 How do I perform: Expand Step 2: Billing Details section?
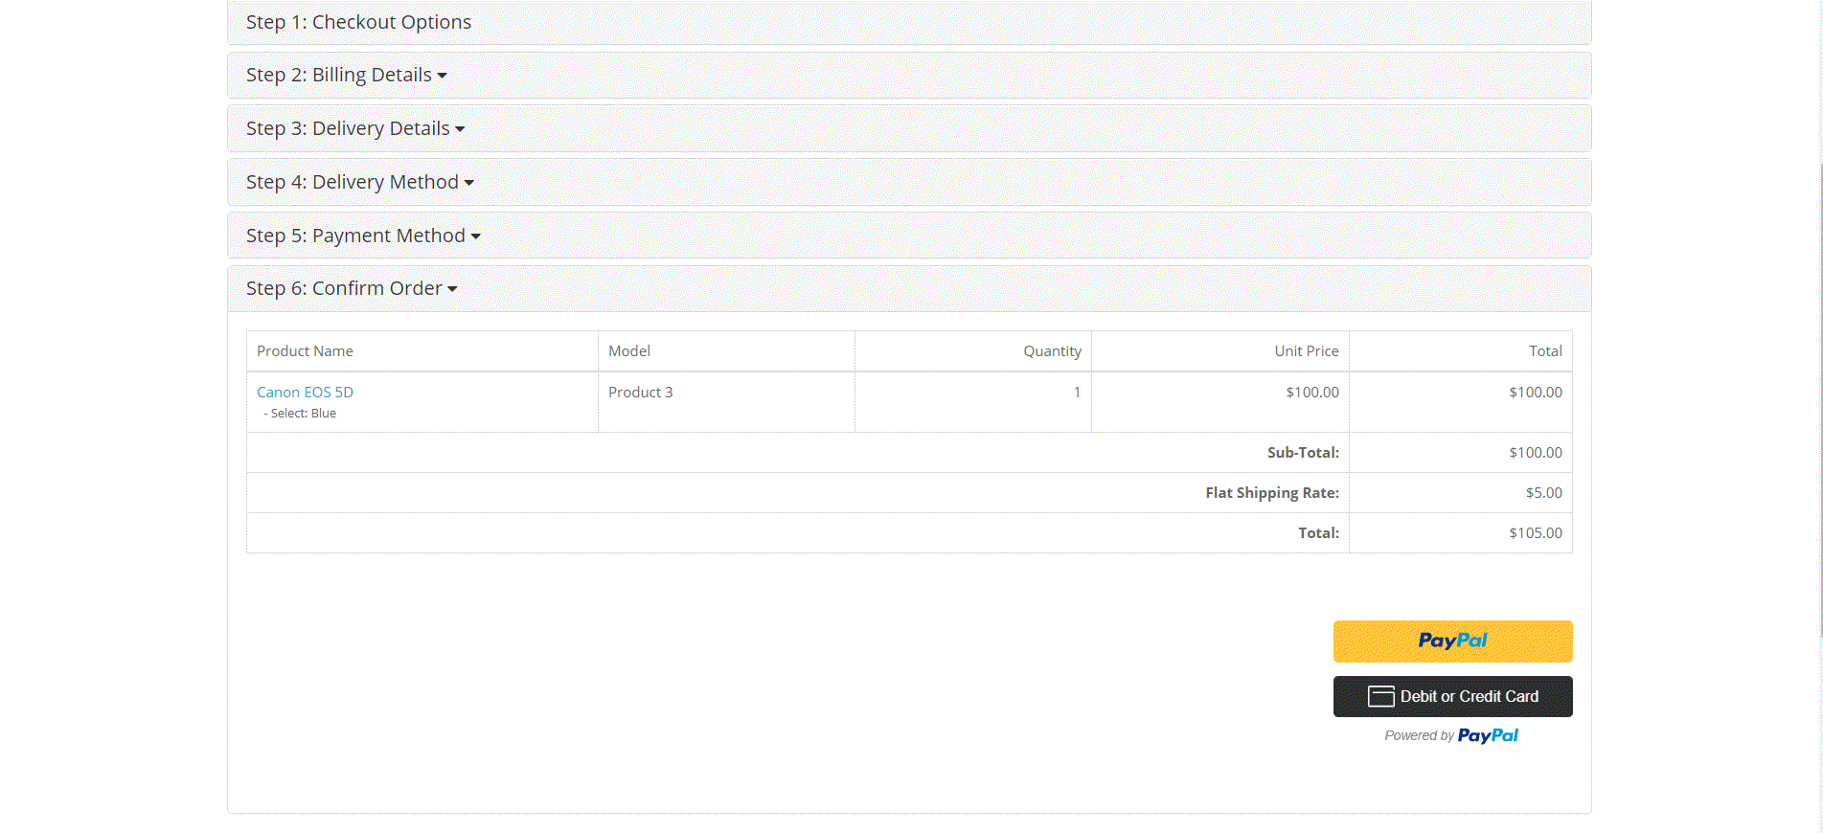346,75
